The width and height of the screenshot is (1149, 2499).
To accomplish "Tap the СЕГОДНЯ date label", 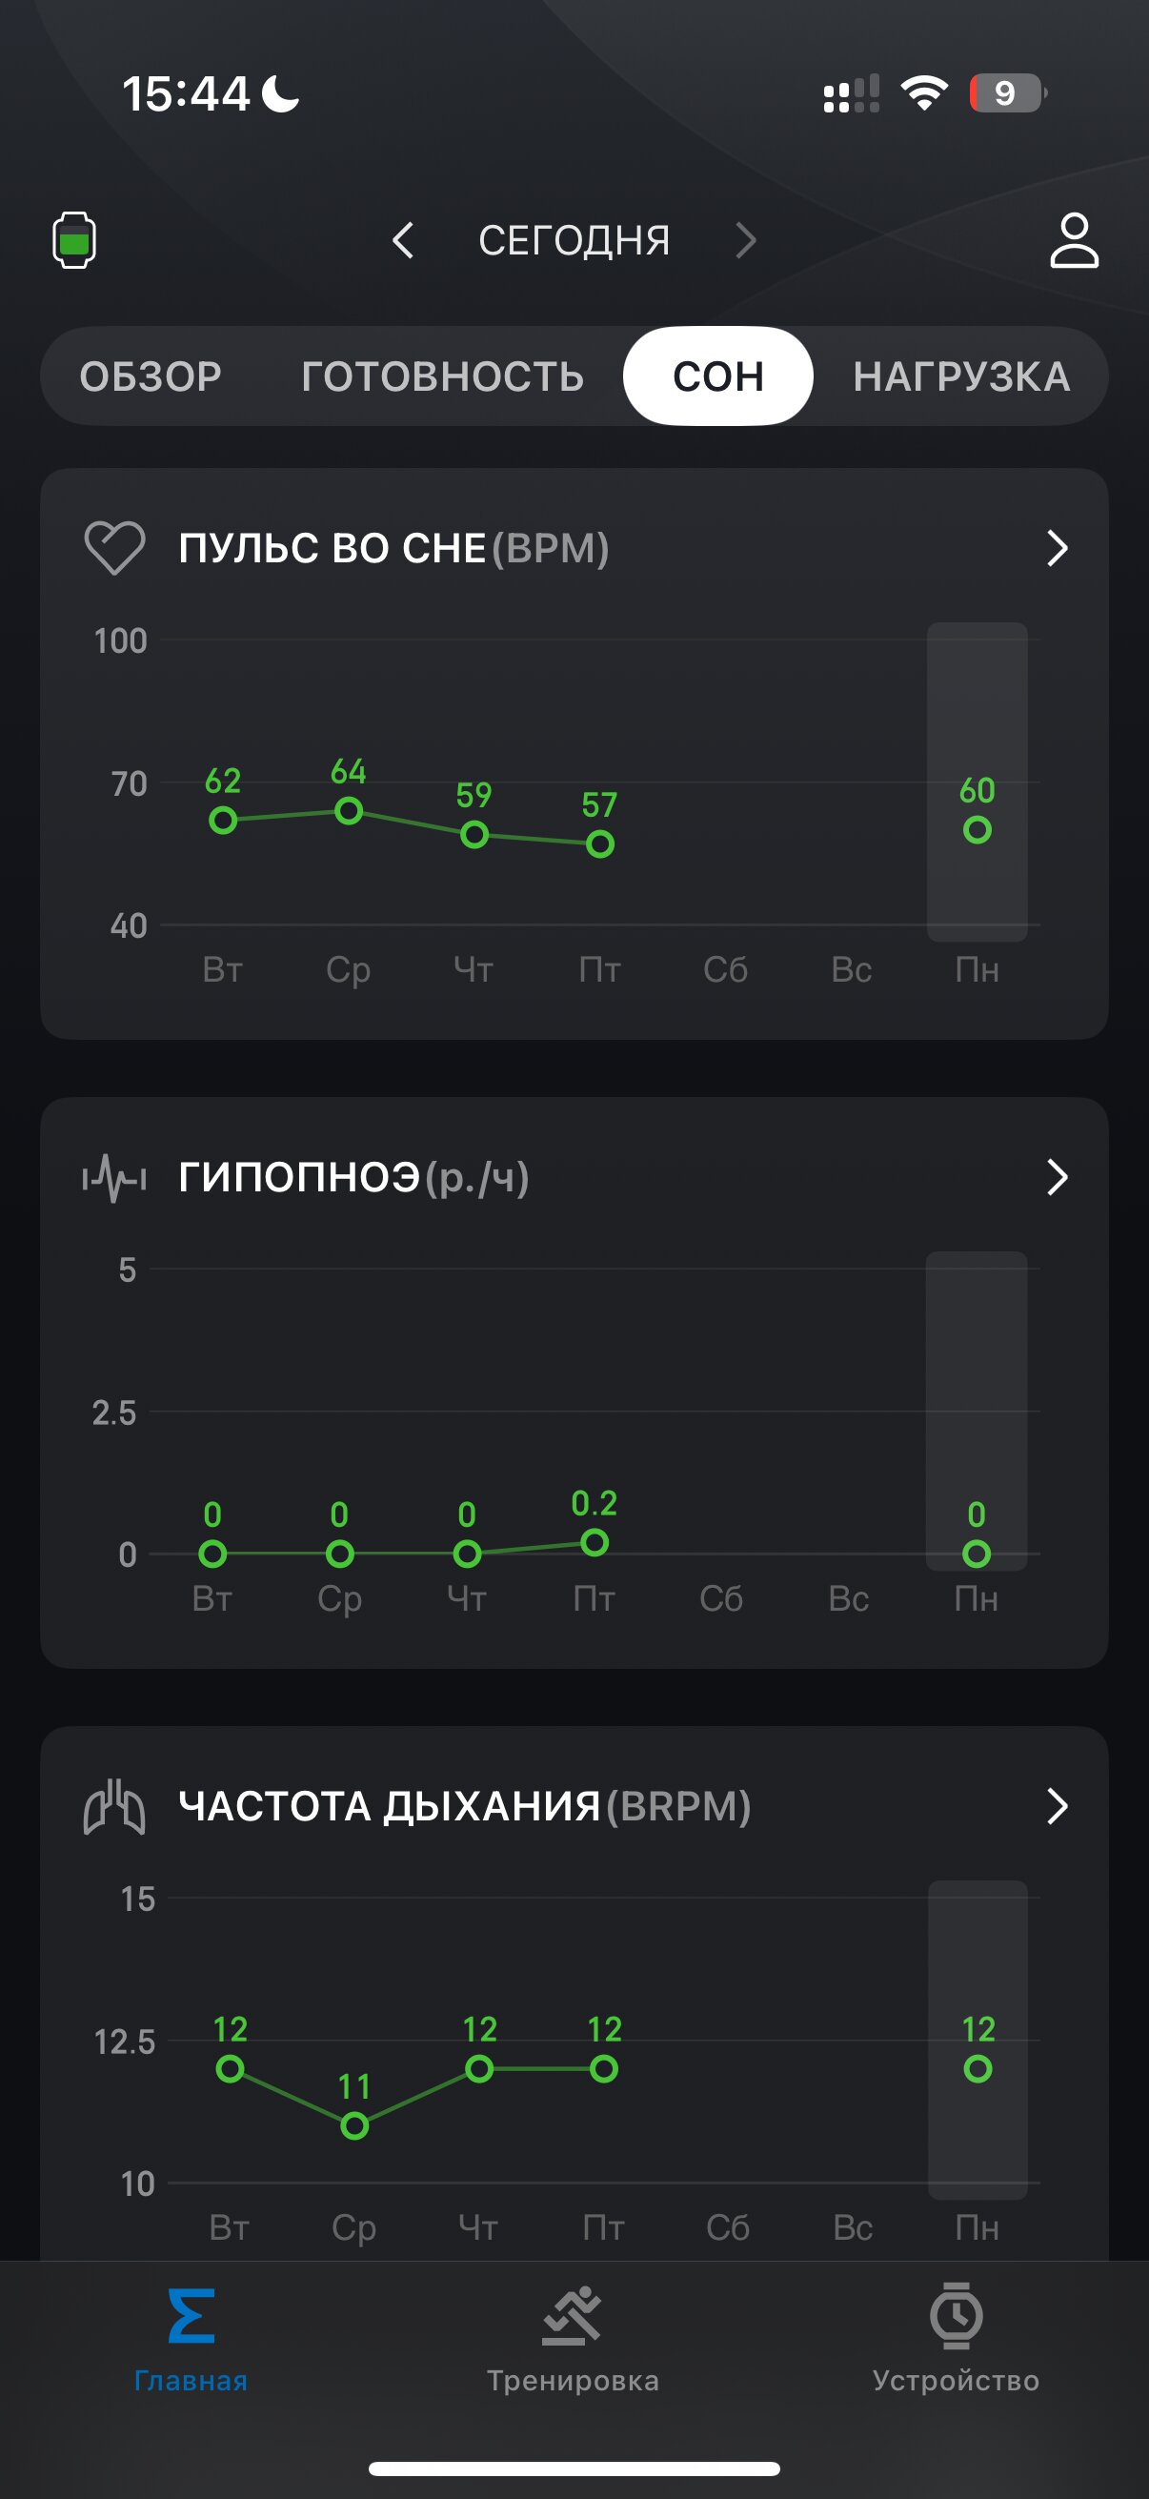I will [x=574, y=239].
